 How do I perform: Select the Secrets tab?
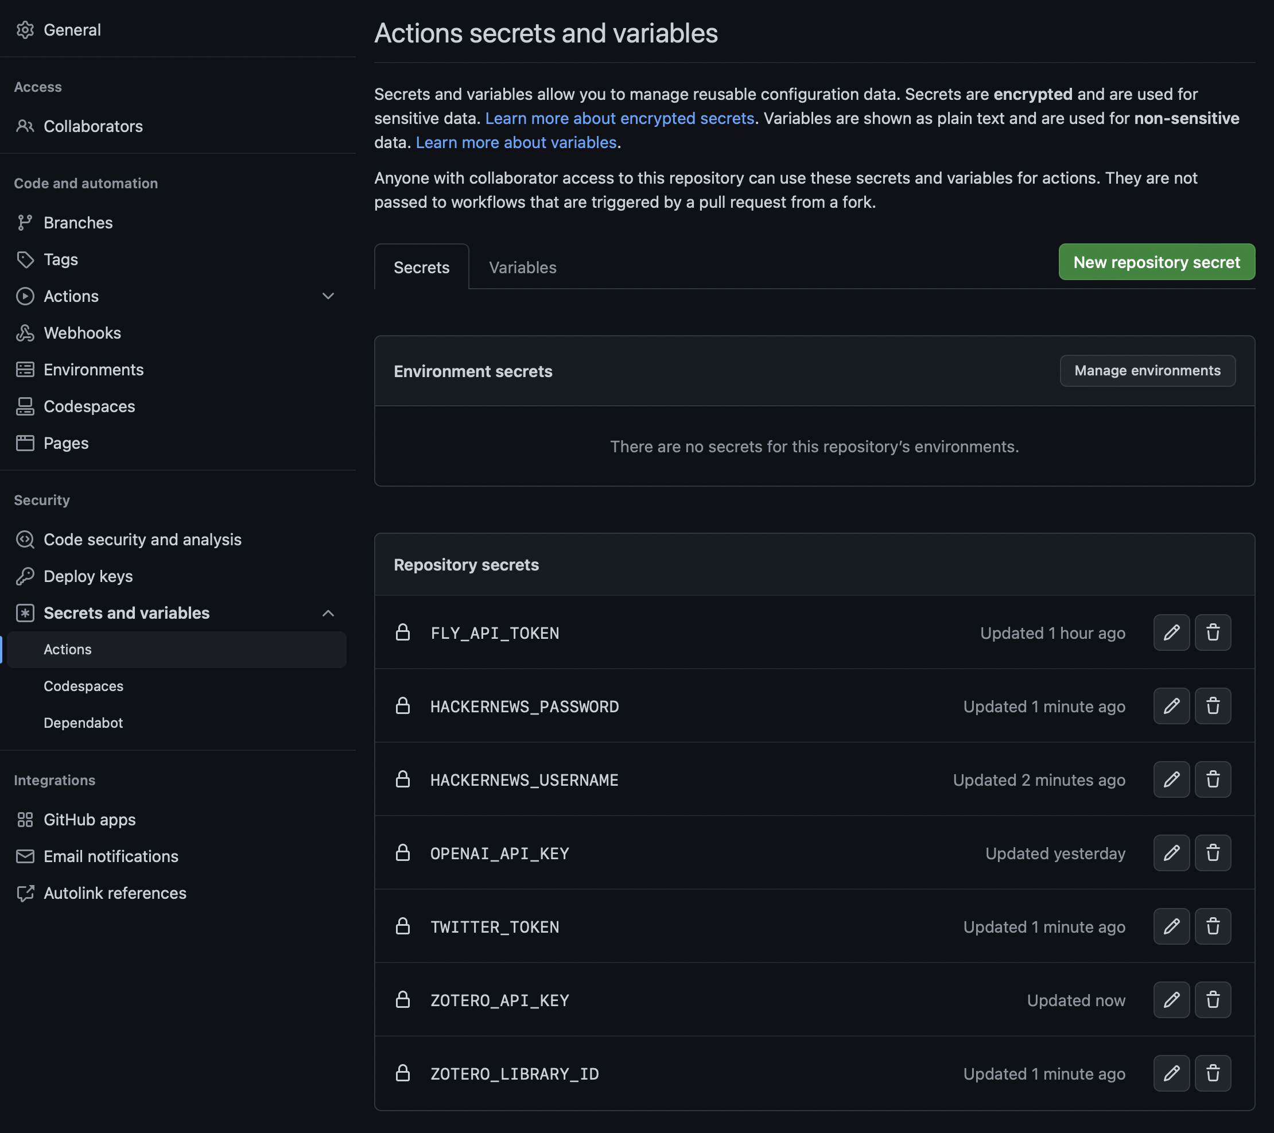pos(421,267)
